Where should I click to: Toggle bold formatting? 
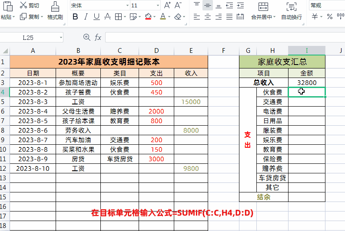[x=75, y=16]
